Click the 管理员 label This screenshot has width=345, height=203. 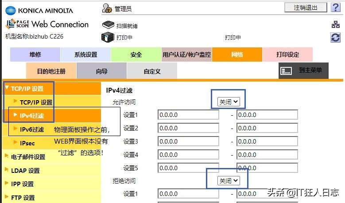tap(123, 9)
